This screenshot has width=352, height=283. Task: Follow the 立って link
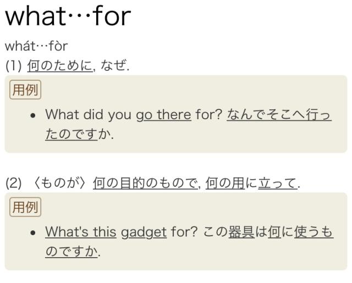pyautogui.click(x=278, y=183)
